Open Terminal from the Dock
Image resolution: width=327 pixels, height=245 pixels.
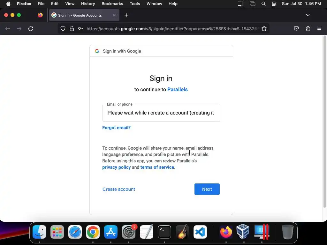tap(164, 232)
